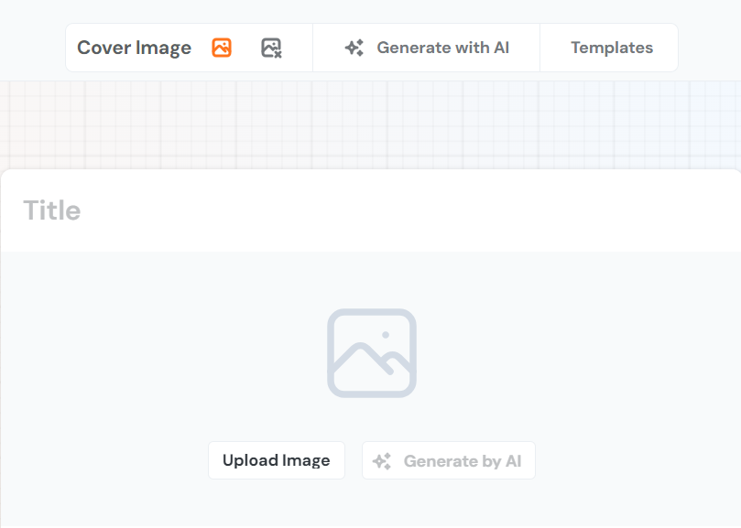
Task: Click the Cover Image label
Action: pyautogui.click(x=134, y=48)
